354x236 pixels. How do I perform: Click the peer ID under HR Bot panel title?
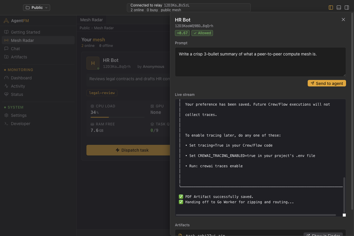(x=194, y=26)
